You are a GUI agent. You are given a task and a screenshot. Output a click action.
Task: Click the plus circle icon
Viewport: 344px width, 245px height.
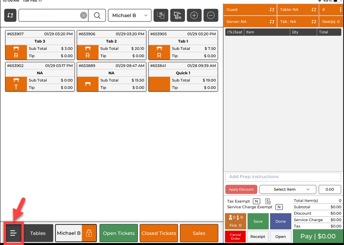click(194, 15)
